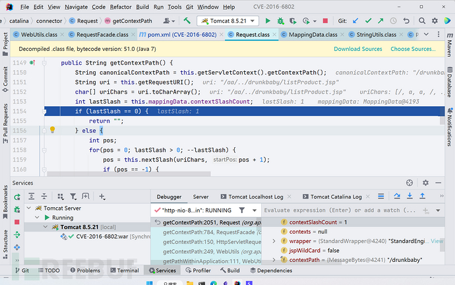Open Tomcat Catalina Log tab
This screenshot has height=285, width=455.
(x=336, y=197)
